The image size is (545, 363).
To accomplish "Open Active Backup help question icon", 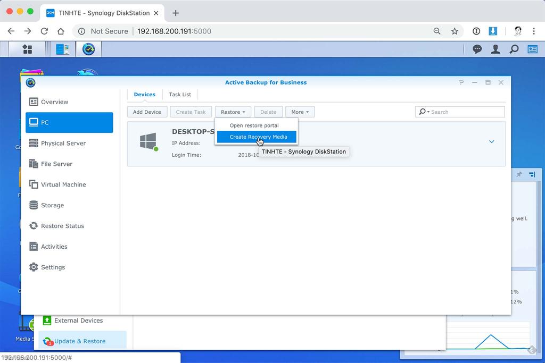I will click(x=461, y=82).
